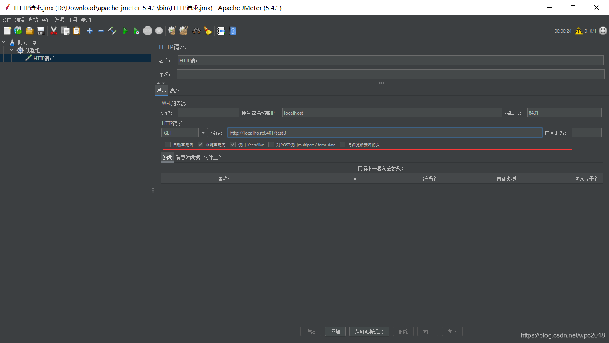Click the 端口号 field showing 8401
The image size is (609, 343).
coord(565,113)
